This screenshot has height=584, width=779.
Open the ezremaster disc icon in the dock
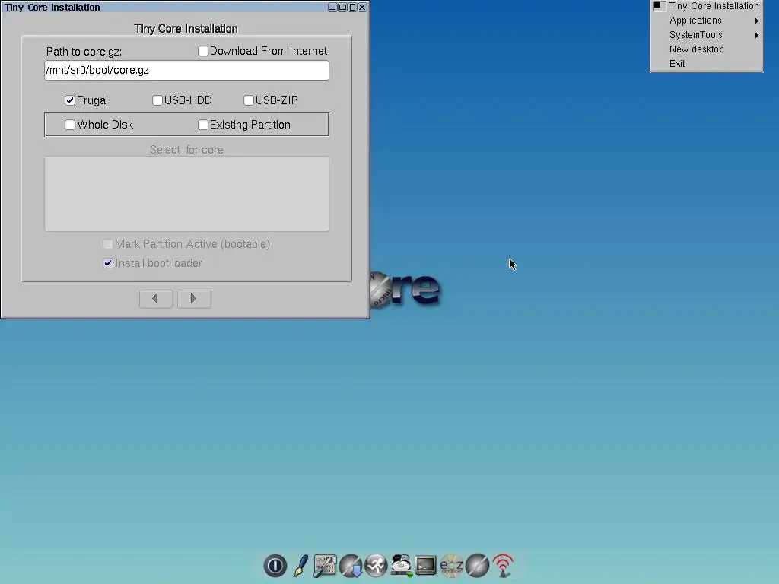452,566
